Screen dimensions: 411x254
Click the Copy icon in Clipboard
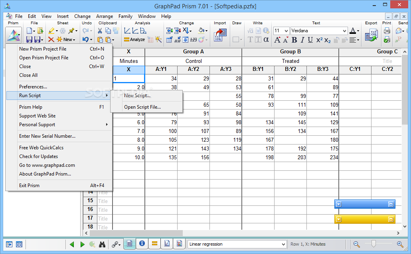pyautogui.click(x=108, y=31)
